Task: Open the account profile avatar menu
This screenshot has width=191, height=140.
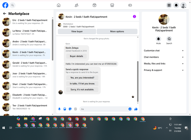Action: pos(183,5)
